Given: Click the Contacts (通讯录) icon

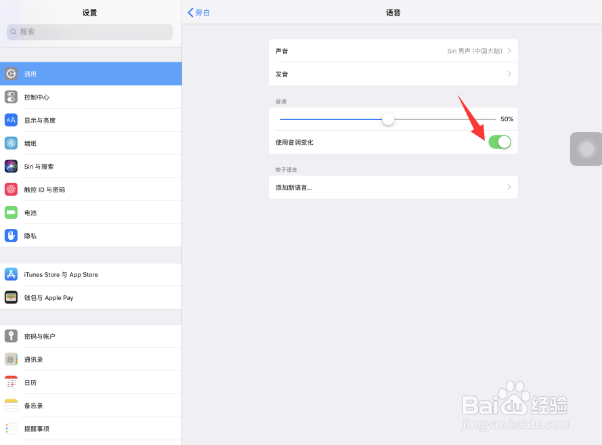Looking at the screenshot, I should [11, 360].
